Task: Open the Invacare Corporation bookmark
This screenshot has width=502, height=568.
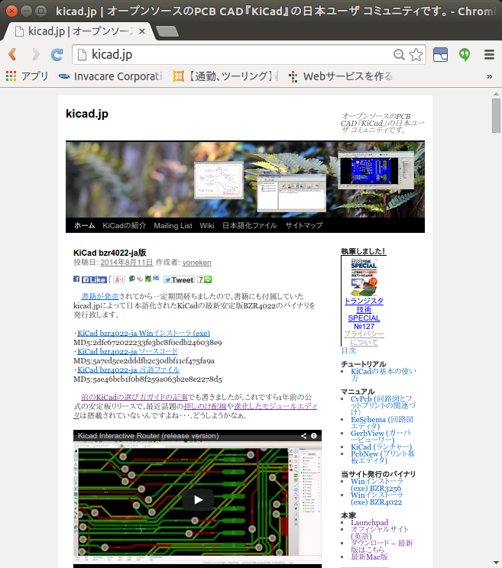Action: point(111,76)
